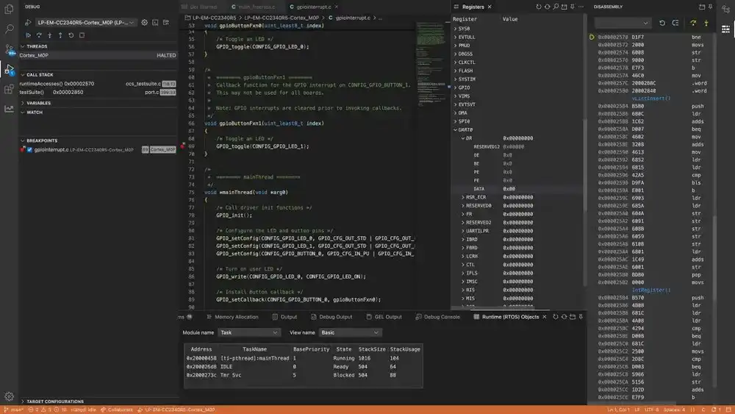Click the DATA field value in Registers

pos(509,189)
